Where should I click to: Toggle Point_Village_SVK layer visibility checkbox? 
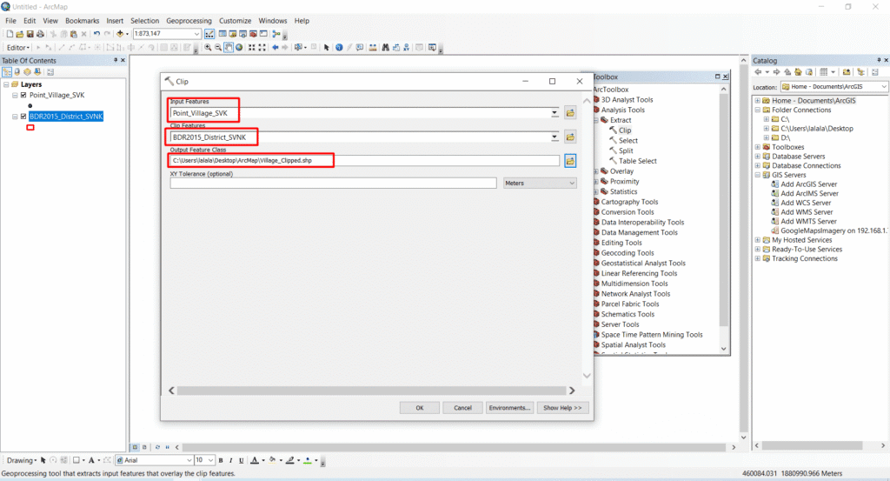[x=23, y=95]
